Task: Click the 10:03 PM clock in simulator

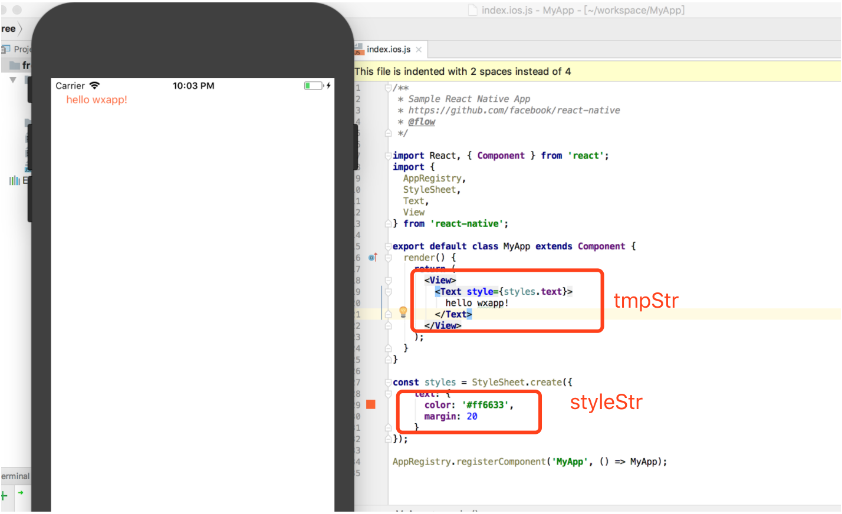Action: tap(193, 85)
